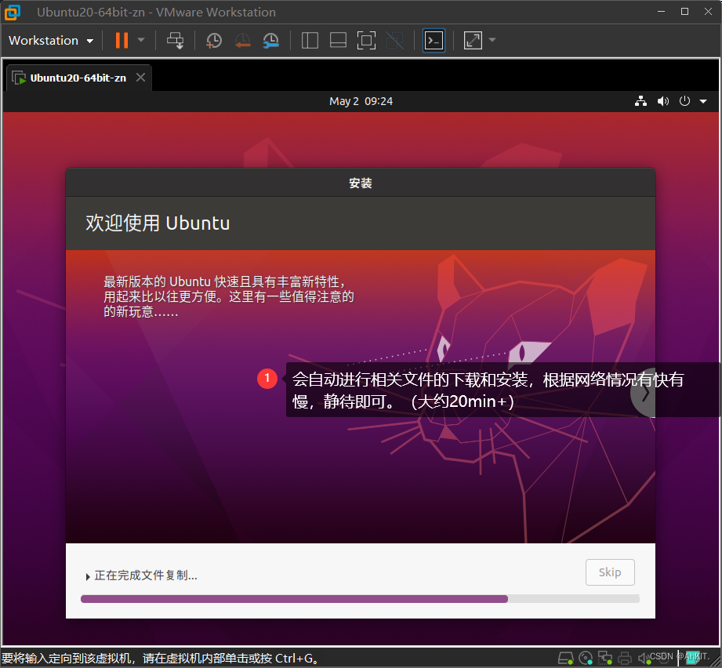
Task: Open the snapshot manager
Action: (270, 41)
